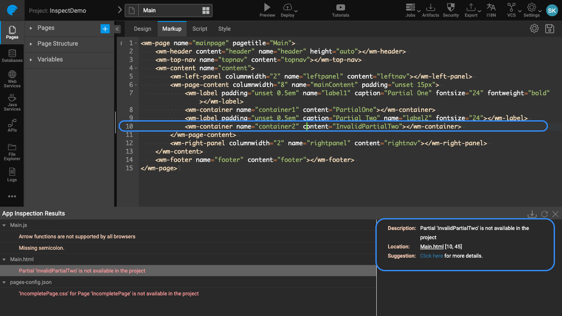This screenshot has width=562, height=316.
Task: Open the Web Services panel
Action: (x=12, y=79)
